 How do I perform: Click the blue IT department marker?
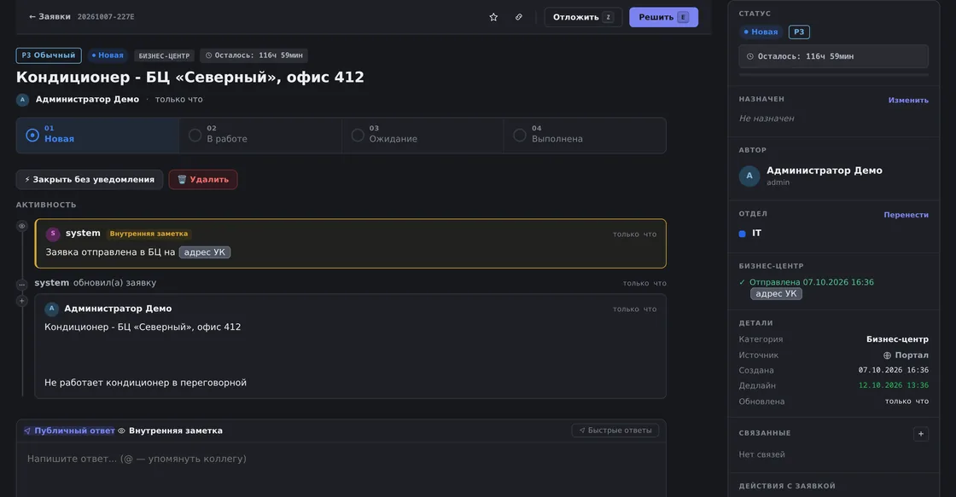point(742,234)
